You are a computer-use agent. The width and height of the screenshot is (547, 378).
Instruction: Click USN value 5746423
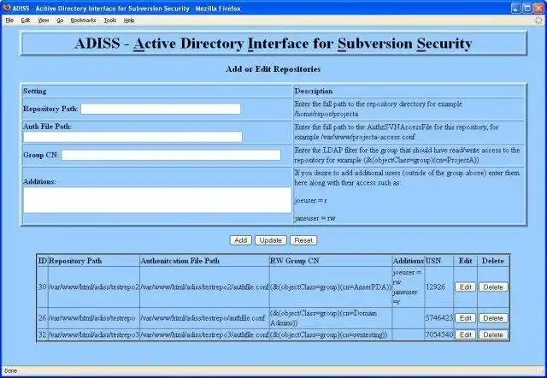(438, 318)
